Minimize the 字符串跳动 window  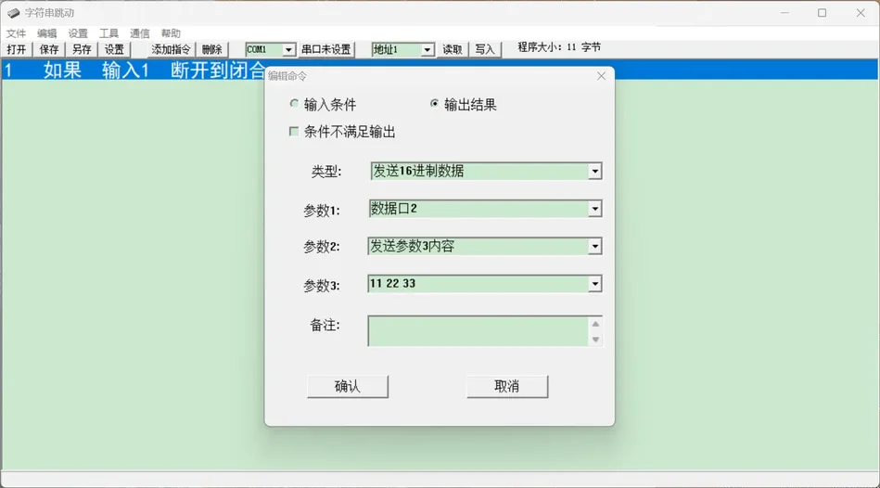pyautogui.click(x=784, y=12)
